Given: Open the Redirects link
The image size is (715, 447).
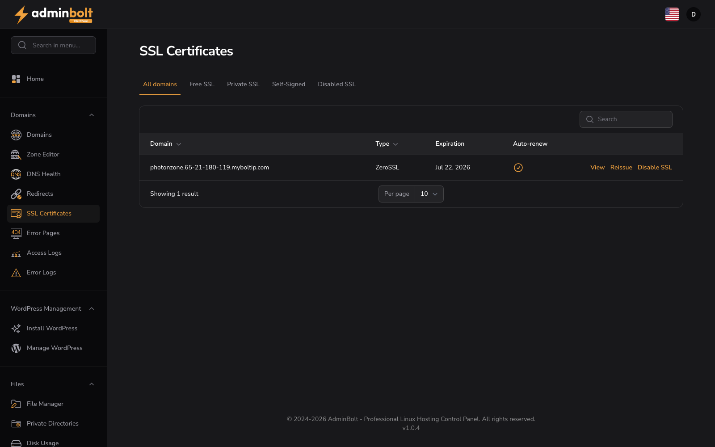Looking at the screenshot, I should (x=53, y=194).
